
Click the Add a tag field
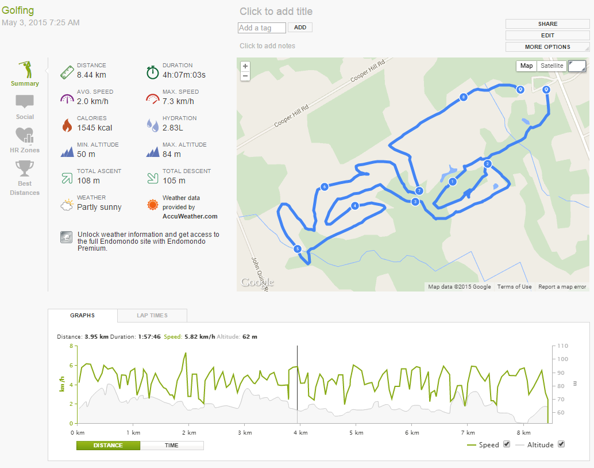[262, 28]
